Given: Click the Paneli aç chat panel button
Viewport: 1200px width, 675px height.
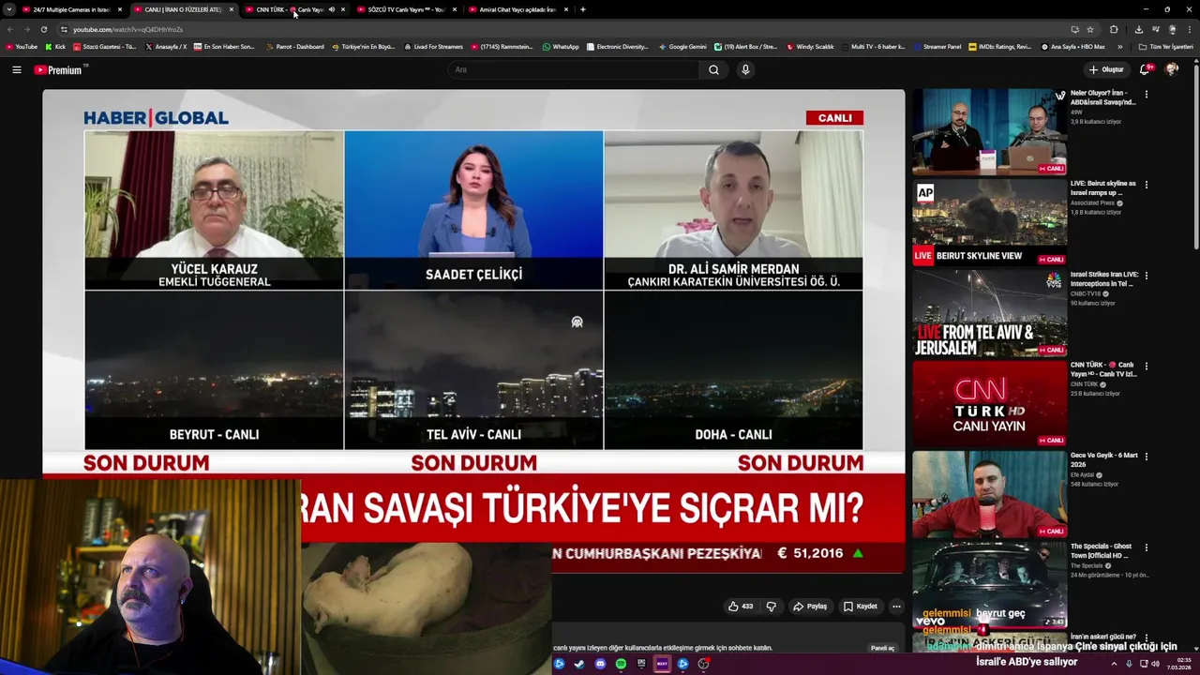Looking at the screenshot, I should (882, 648).
